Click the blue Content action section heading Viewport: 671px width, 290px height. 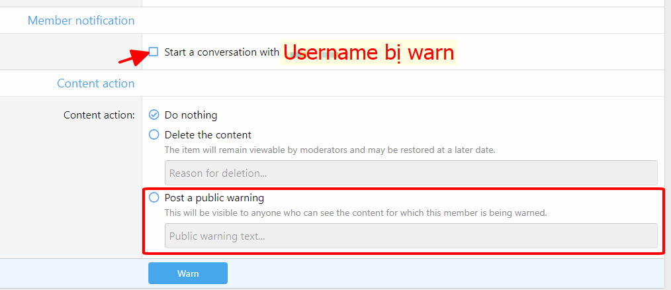pos(95,83)
